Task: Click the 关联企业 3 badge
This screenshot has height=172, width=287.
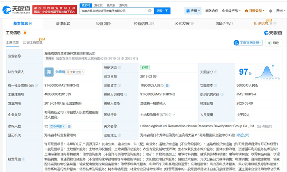Action: pos(75,72)
